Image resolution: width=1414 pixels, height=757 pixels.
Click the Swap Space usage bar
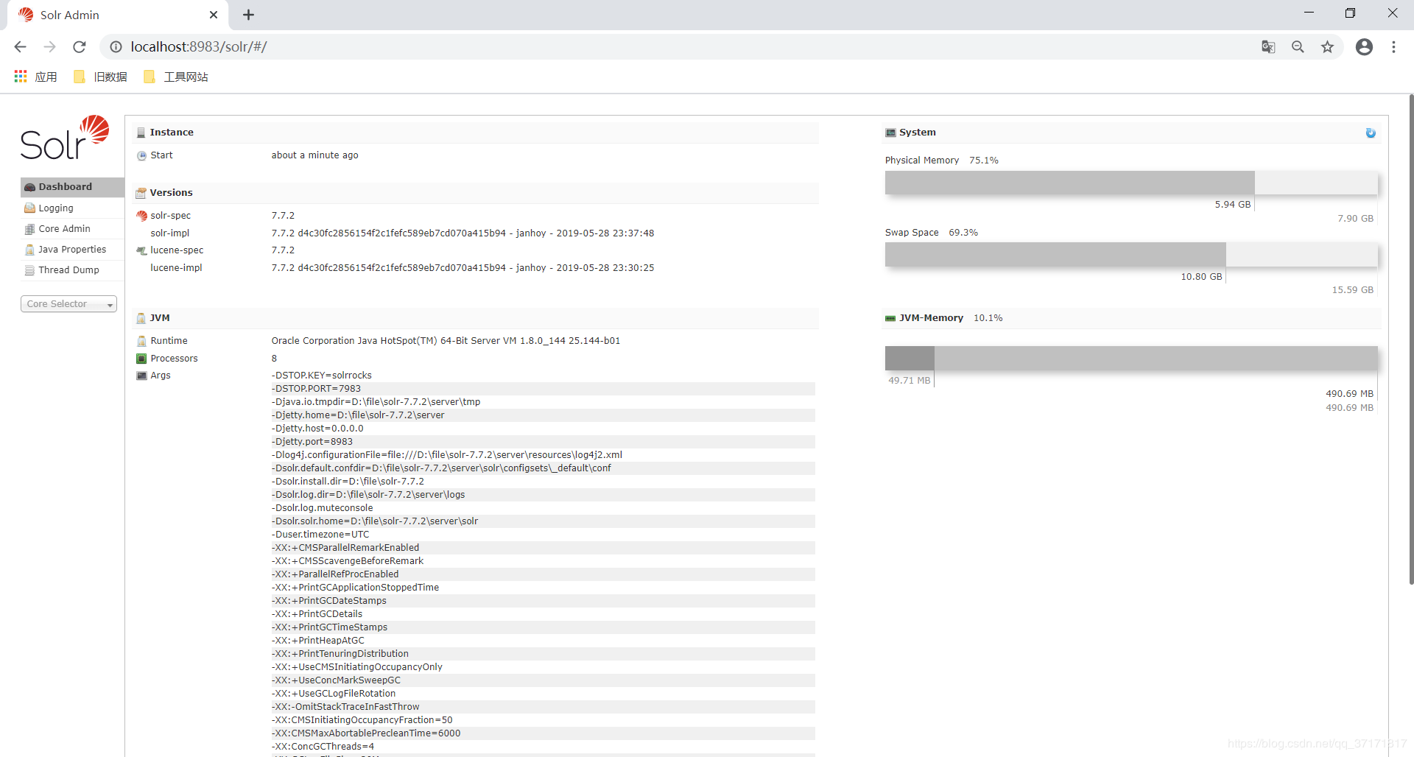1131,254
